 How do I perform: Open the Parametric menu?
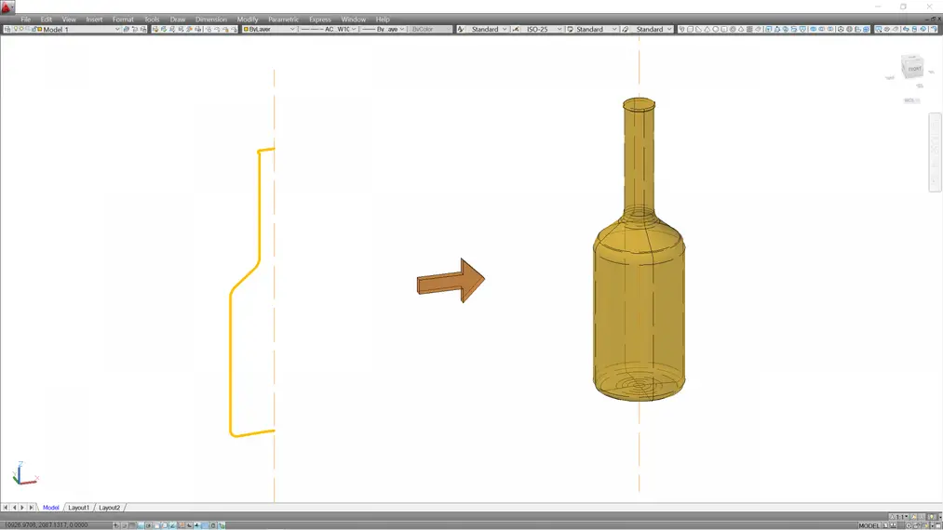point(283,20)
